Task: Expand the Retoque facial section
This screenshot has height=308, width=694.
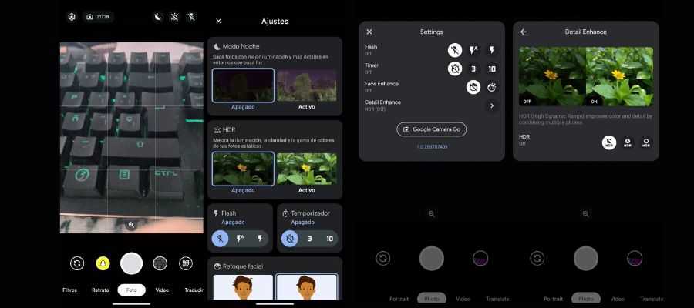Action: click(x=275, y=266)
